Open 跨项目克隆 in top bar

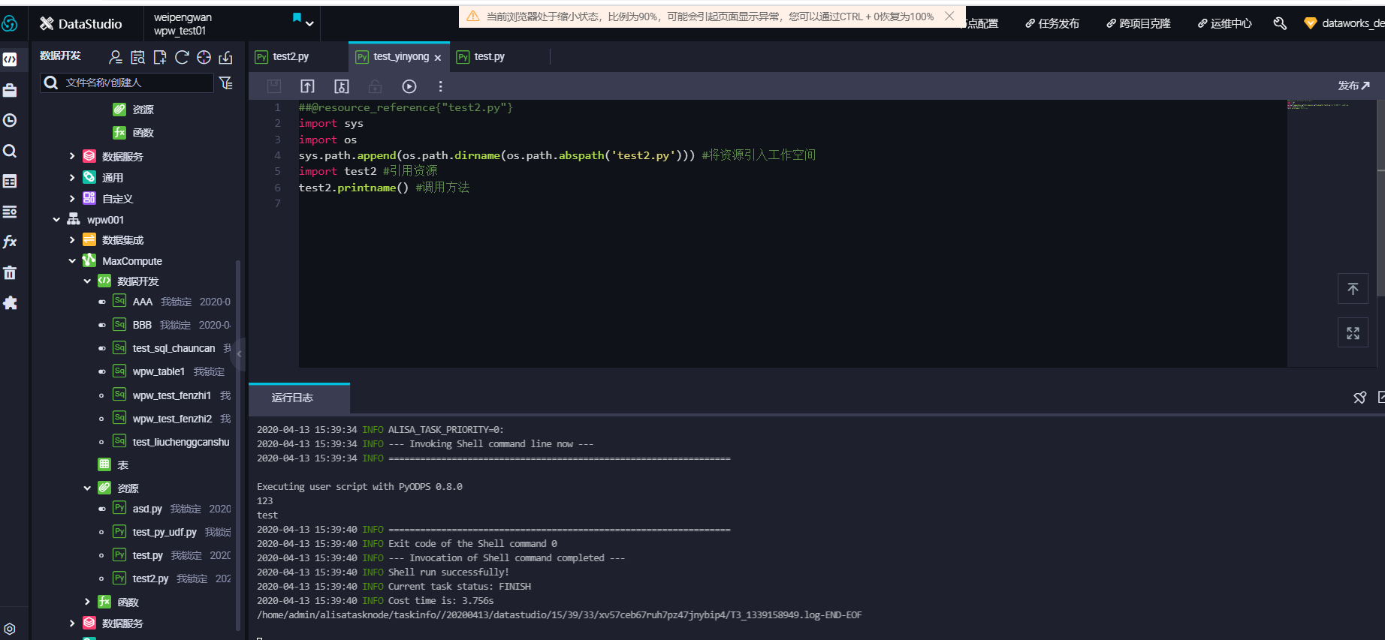click(1139, 24)
